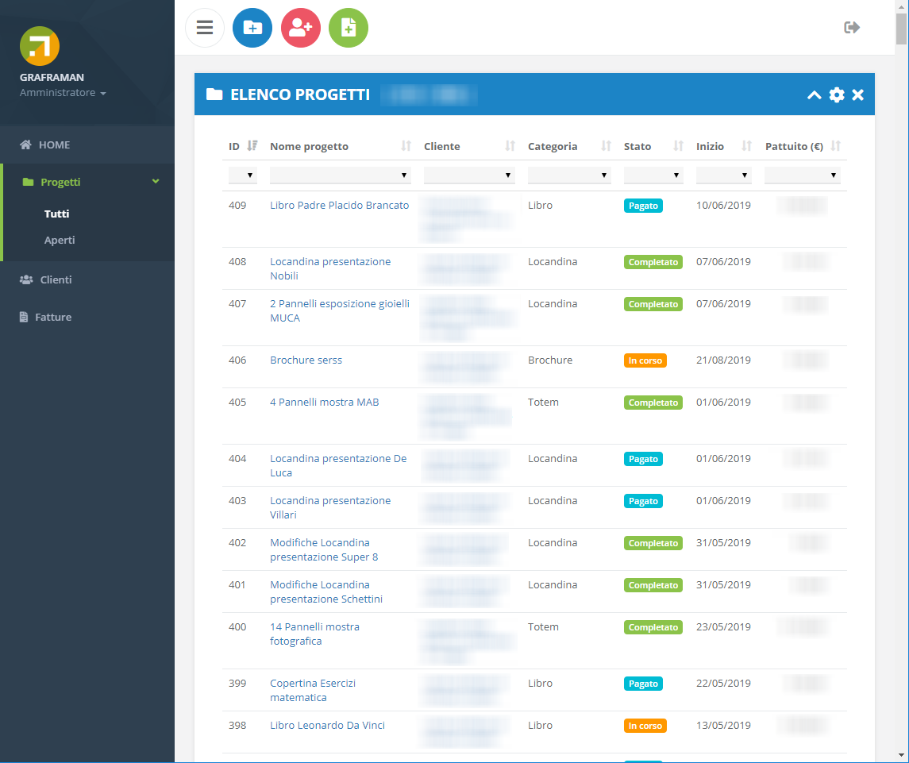Screen dimensions: 909x763
Task: Click the hamburger menu toggle button
Action: [x=205, y=28]
